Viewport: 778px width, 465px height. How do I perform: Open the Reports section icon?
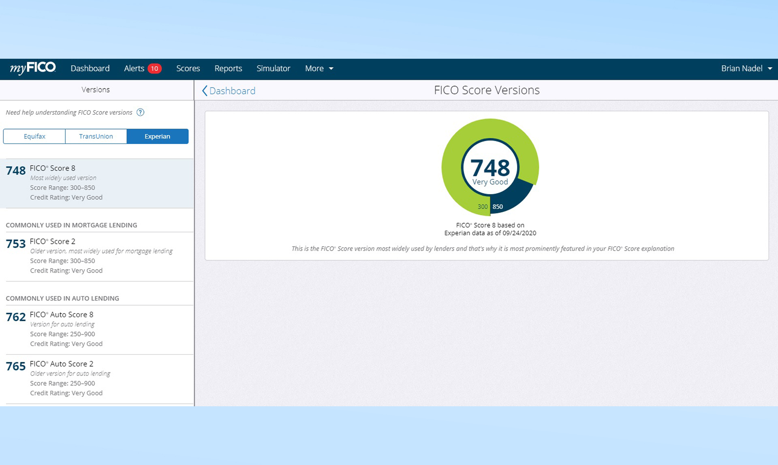coord(229,68)
